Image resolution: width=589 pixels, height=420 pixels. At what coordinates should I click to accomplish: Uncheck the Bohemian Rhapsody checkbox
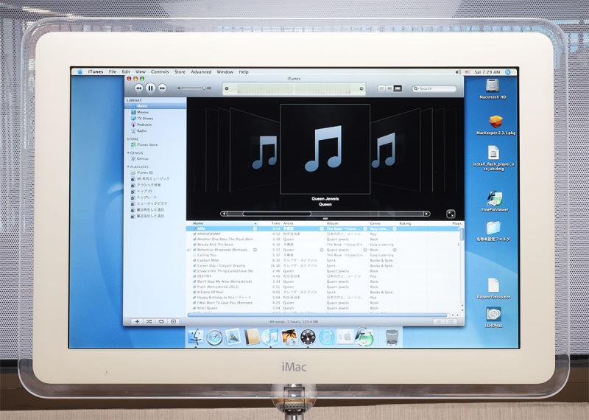click(194, 250)
